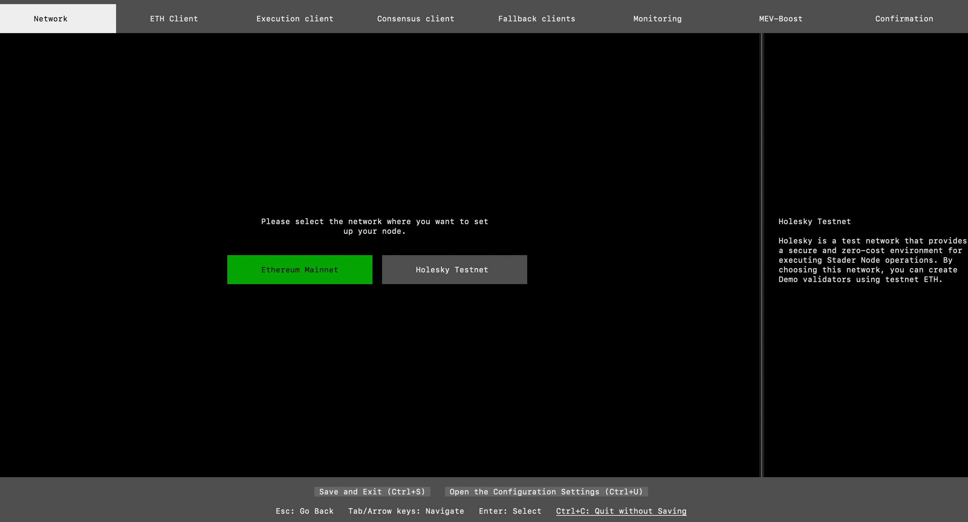This screenshot has width=968, height=522.
Task: Click the Holesky Testnet description heading
Action: coord(814,222)
